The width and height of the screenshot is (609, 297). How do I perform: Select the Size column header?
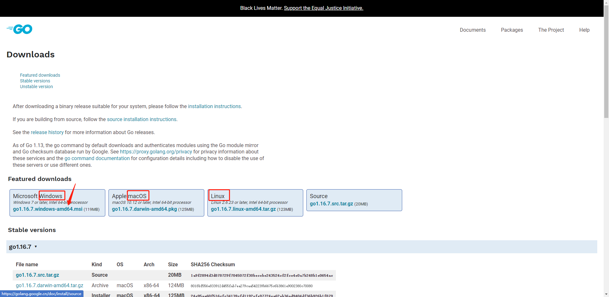click(x=173, y=264)
